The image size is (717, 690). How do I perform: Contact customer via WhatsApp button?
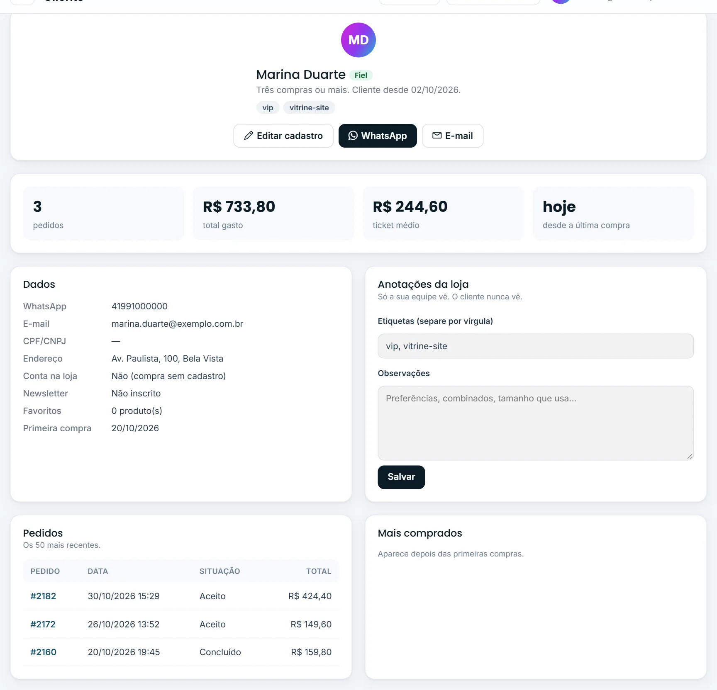[378, 136]
